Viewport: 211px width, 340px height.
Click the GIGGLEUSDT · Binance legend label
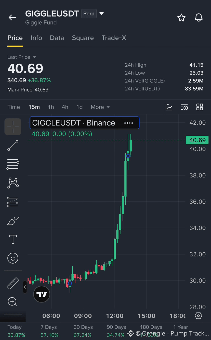(x=74, y=123)
